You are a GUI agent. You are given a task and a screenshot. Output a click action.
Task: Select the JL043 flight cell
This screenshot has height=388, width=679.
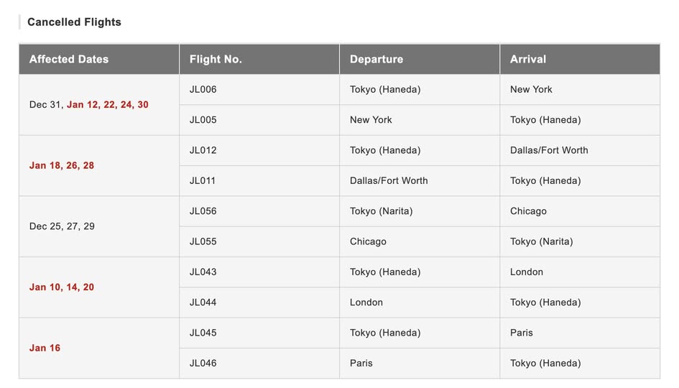203,272
